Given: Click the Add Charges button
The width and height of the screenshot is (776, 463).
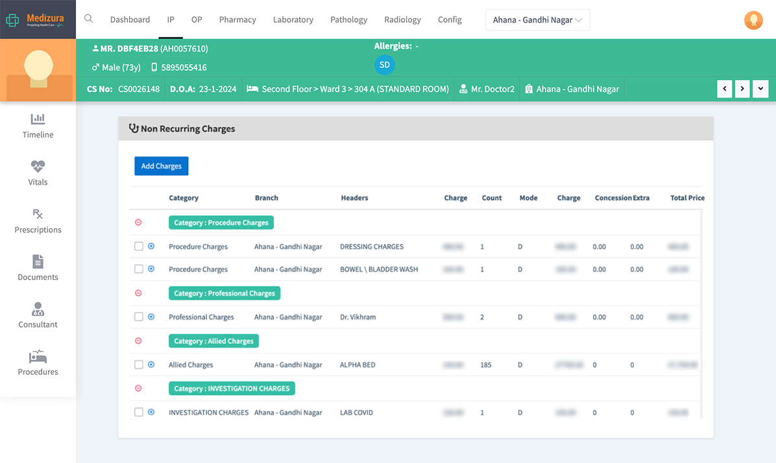Looking at the screenshot, I should (x=162, y=166).
